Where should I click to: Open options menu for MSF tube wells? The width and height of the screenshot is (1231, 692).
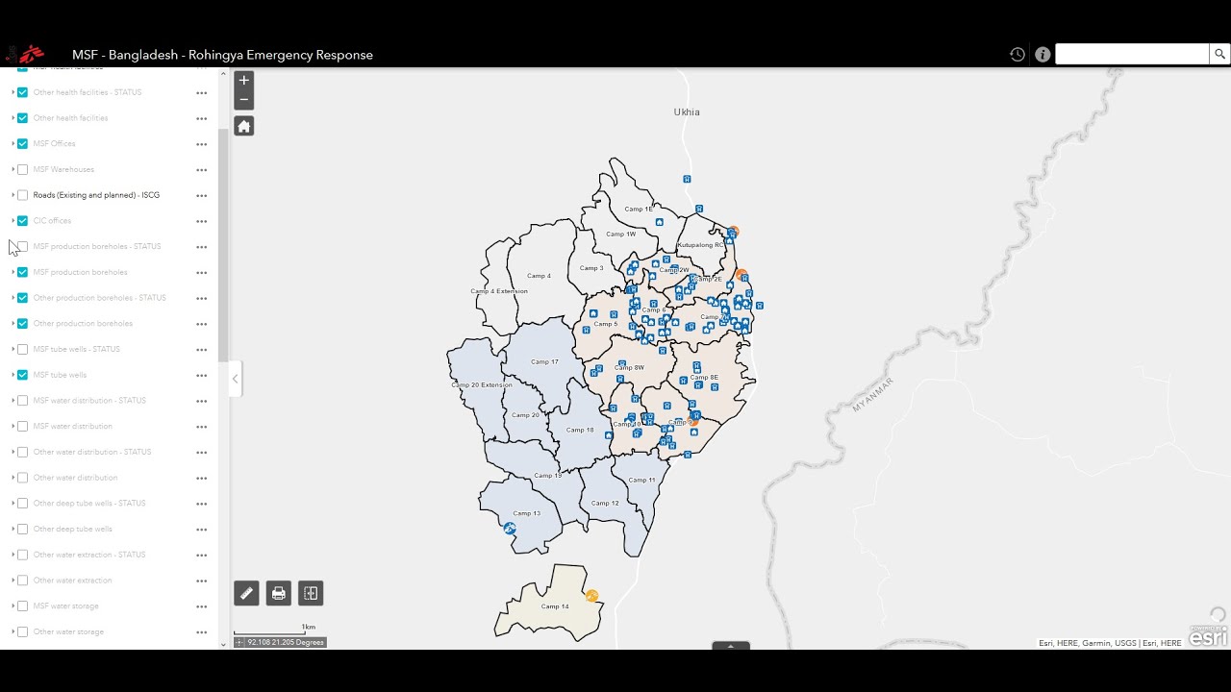pyautogui.click(x=202, y=375)
